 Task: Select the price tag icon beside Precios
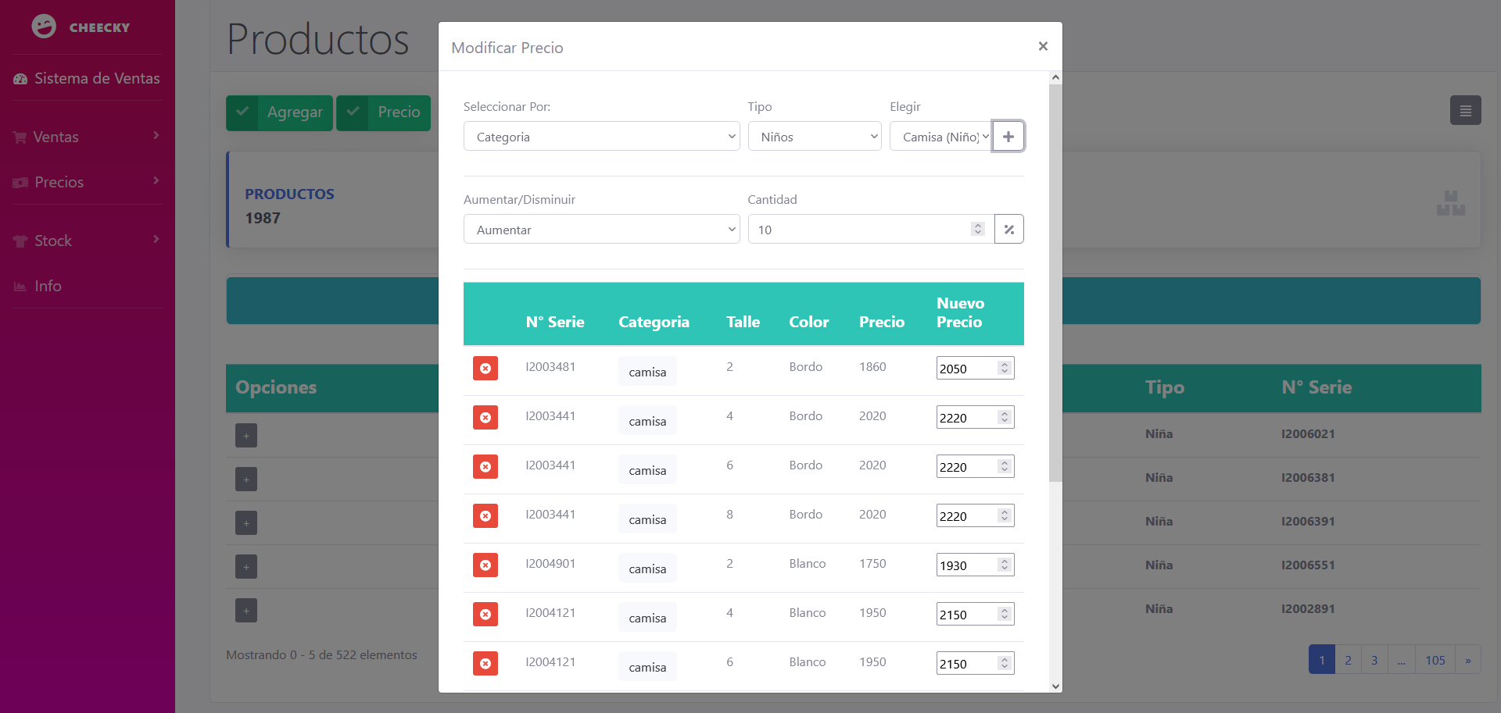(20, 182)
